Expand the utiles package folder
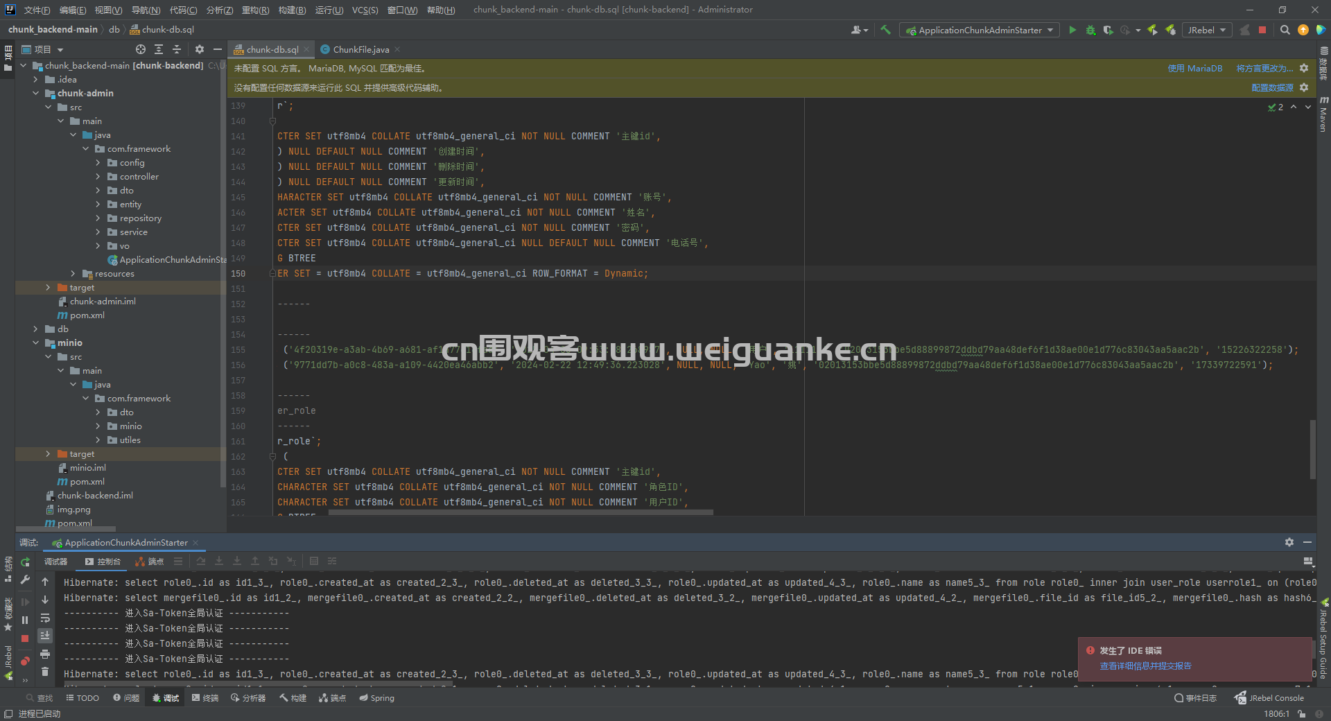This screenshot has height=721, width=1331. point(98,440)
